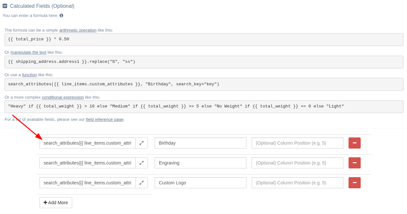Expand the Engraving row formula editor
The image size is (407, 214).
click(141, 163)
